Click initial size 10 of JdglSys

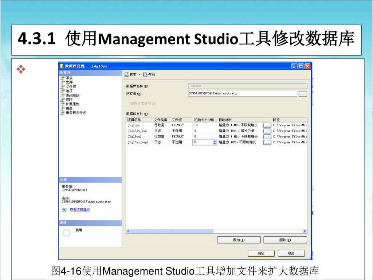click(205, 125)
